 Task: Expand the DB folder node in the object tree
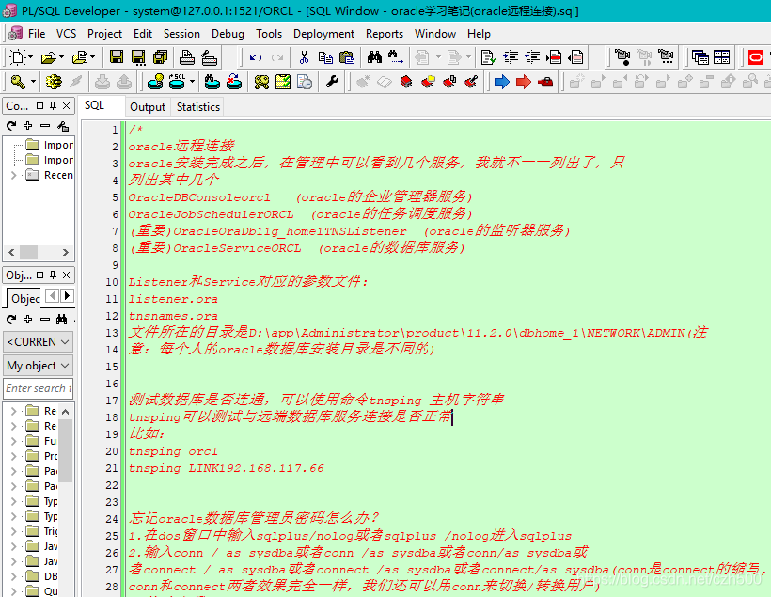pyautogui.click(x=14, y=576)
